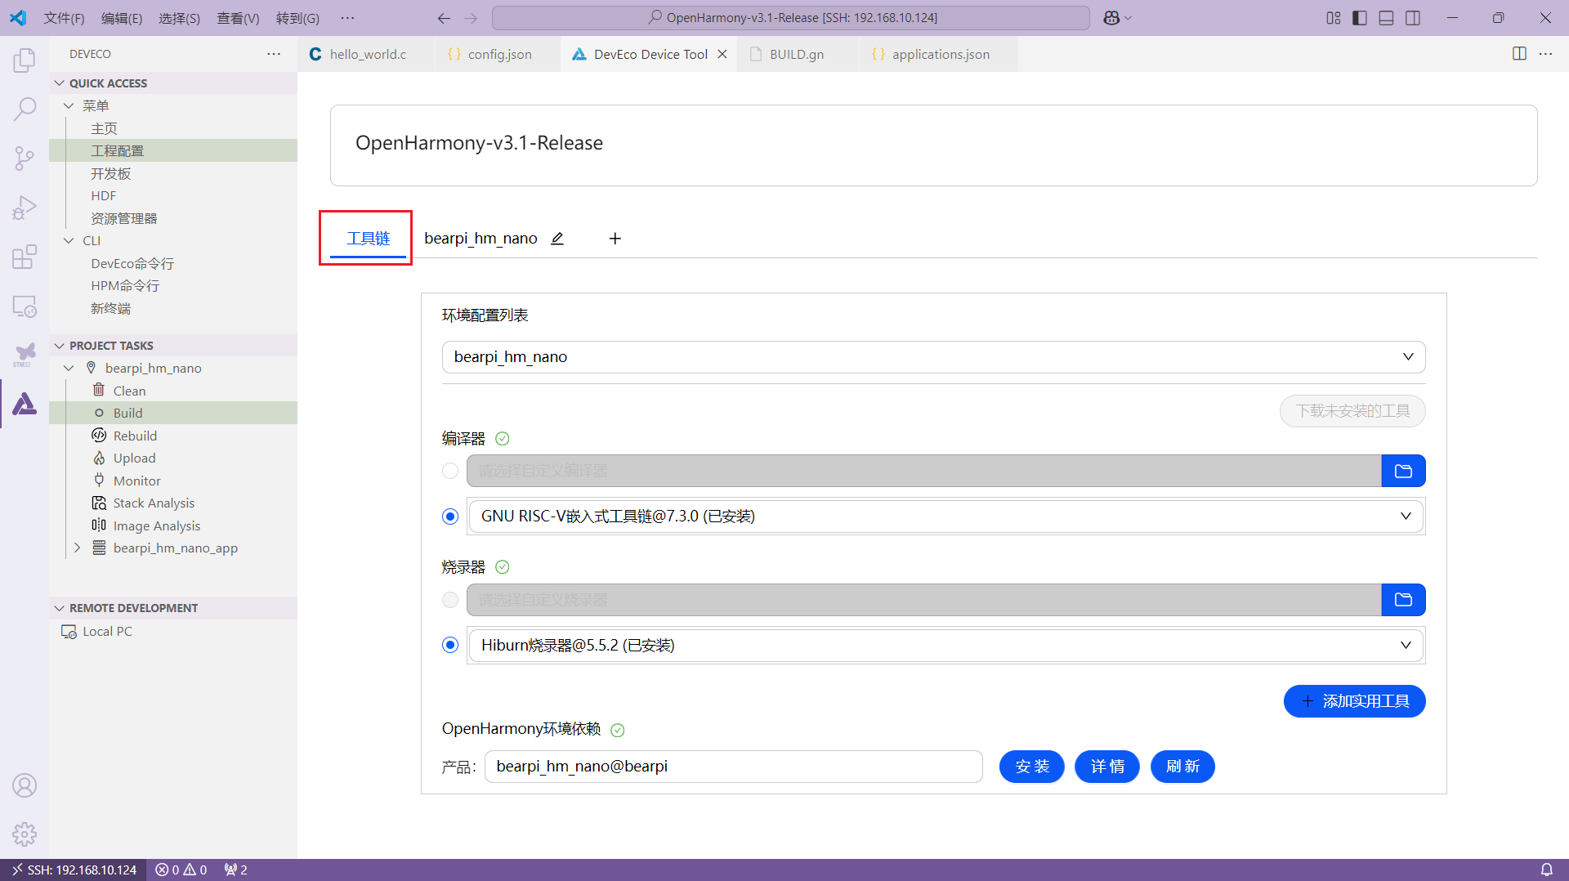This screenshot has width=1569, height=881.
Task: Customize layout icon in title bar
Action: [x=1334, y=18]
